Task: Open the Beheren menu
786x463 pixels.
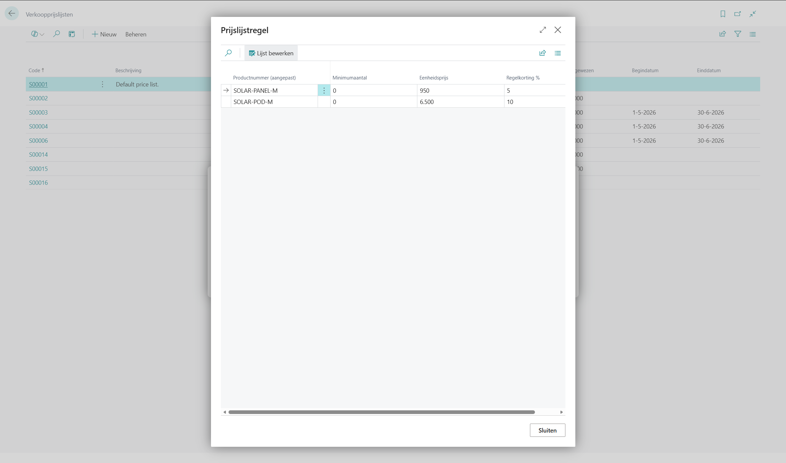Action: point(135,34)
